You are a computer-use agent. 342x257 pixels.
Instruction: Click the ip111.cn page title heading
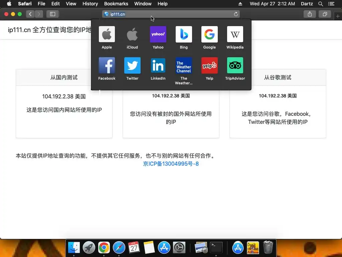point(49,30)
